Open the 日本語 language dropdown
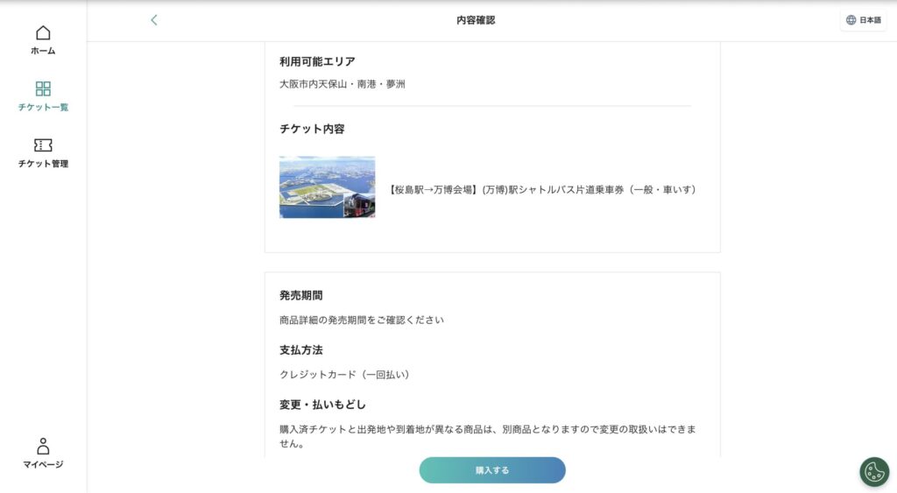 pyautogui.click(x=863, y=20)
